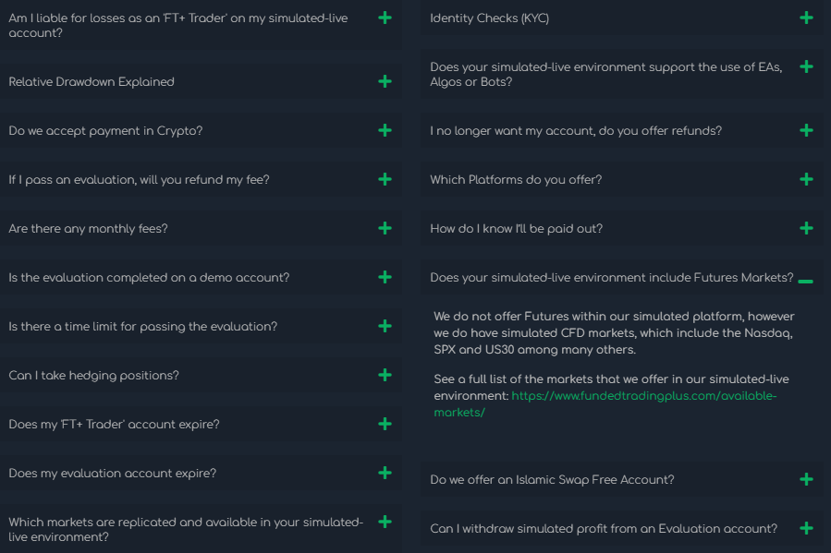Expand 'Do we offer an Islamic Swap Free Account?'

click(x=806, y=479)
